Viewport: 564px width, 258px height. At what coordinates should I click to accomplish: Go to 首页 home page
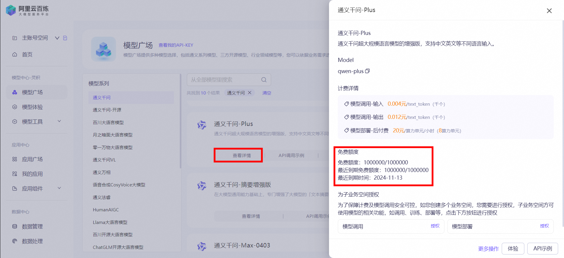[27, 55]
